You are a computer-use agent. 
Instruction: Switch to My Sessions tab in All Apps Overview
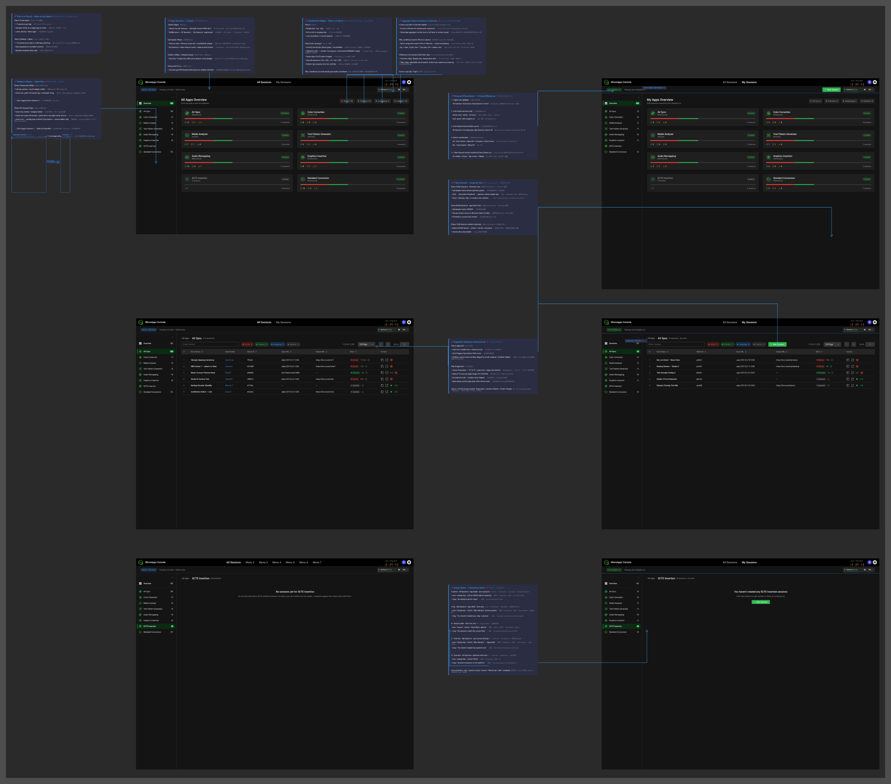coord(283,82)
